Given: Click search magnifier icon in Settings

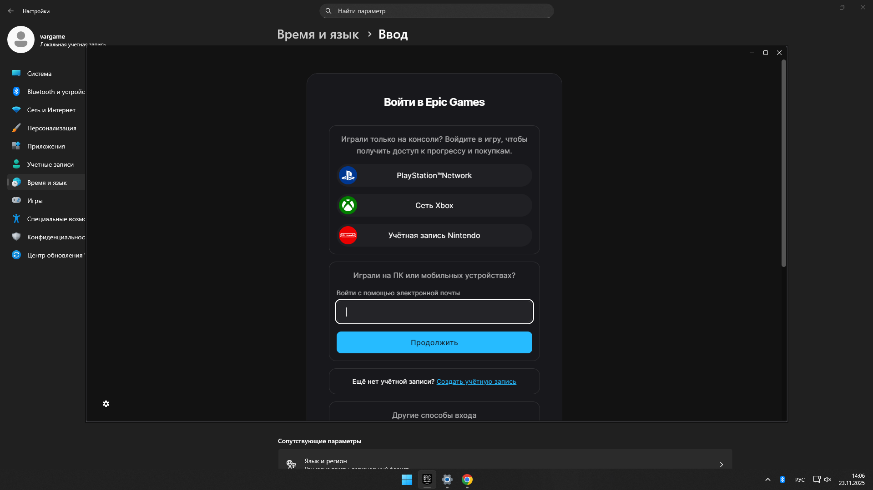Looking at the screenshot, I should (x=328, y=11).
